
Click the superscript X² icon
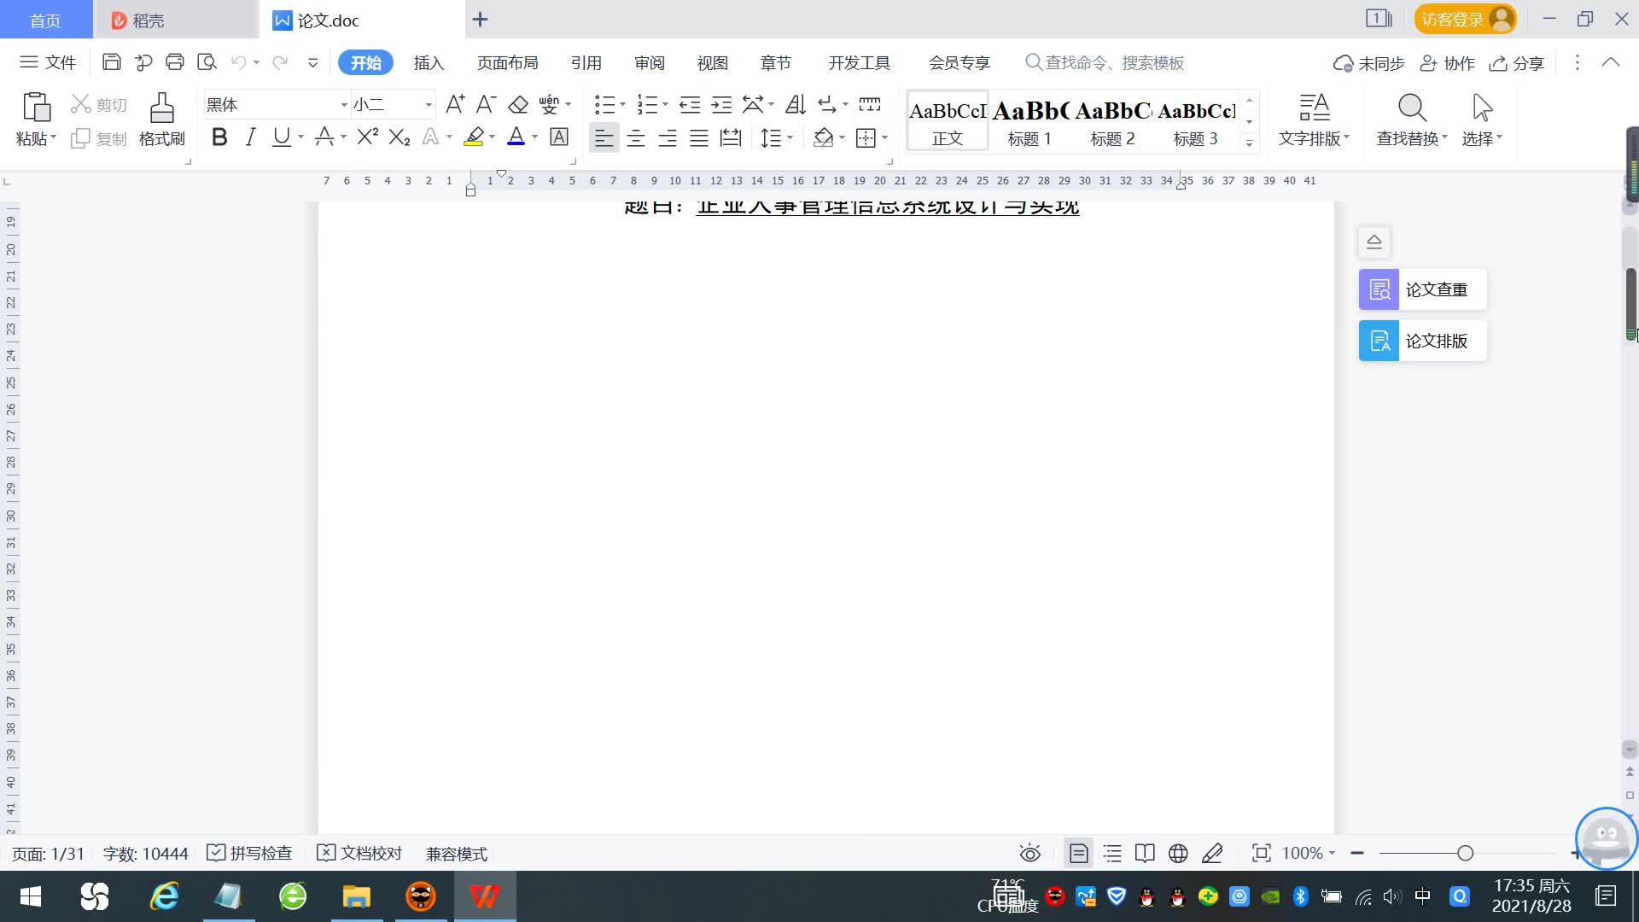pos(367,137)
